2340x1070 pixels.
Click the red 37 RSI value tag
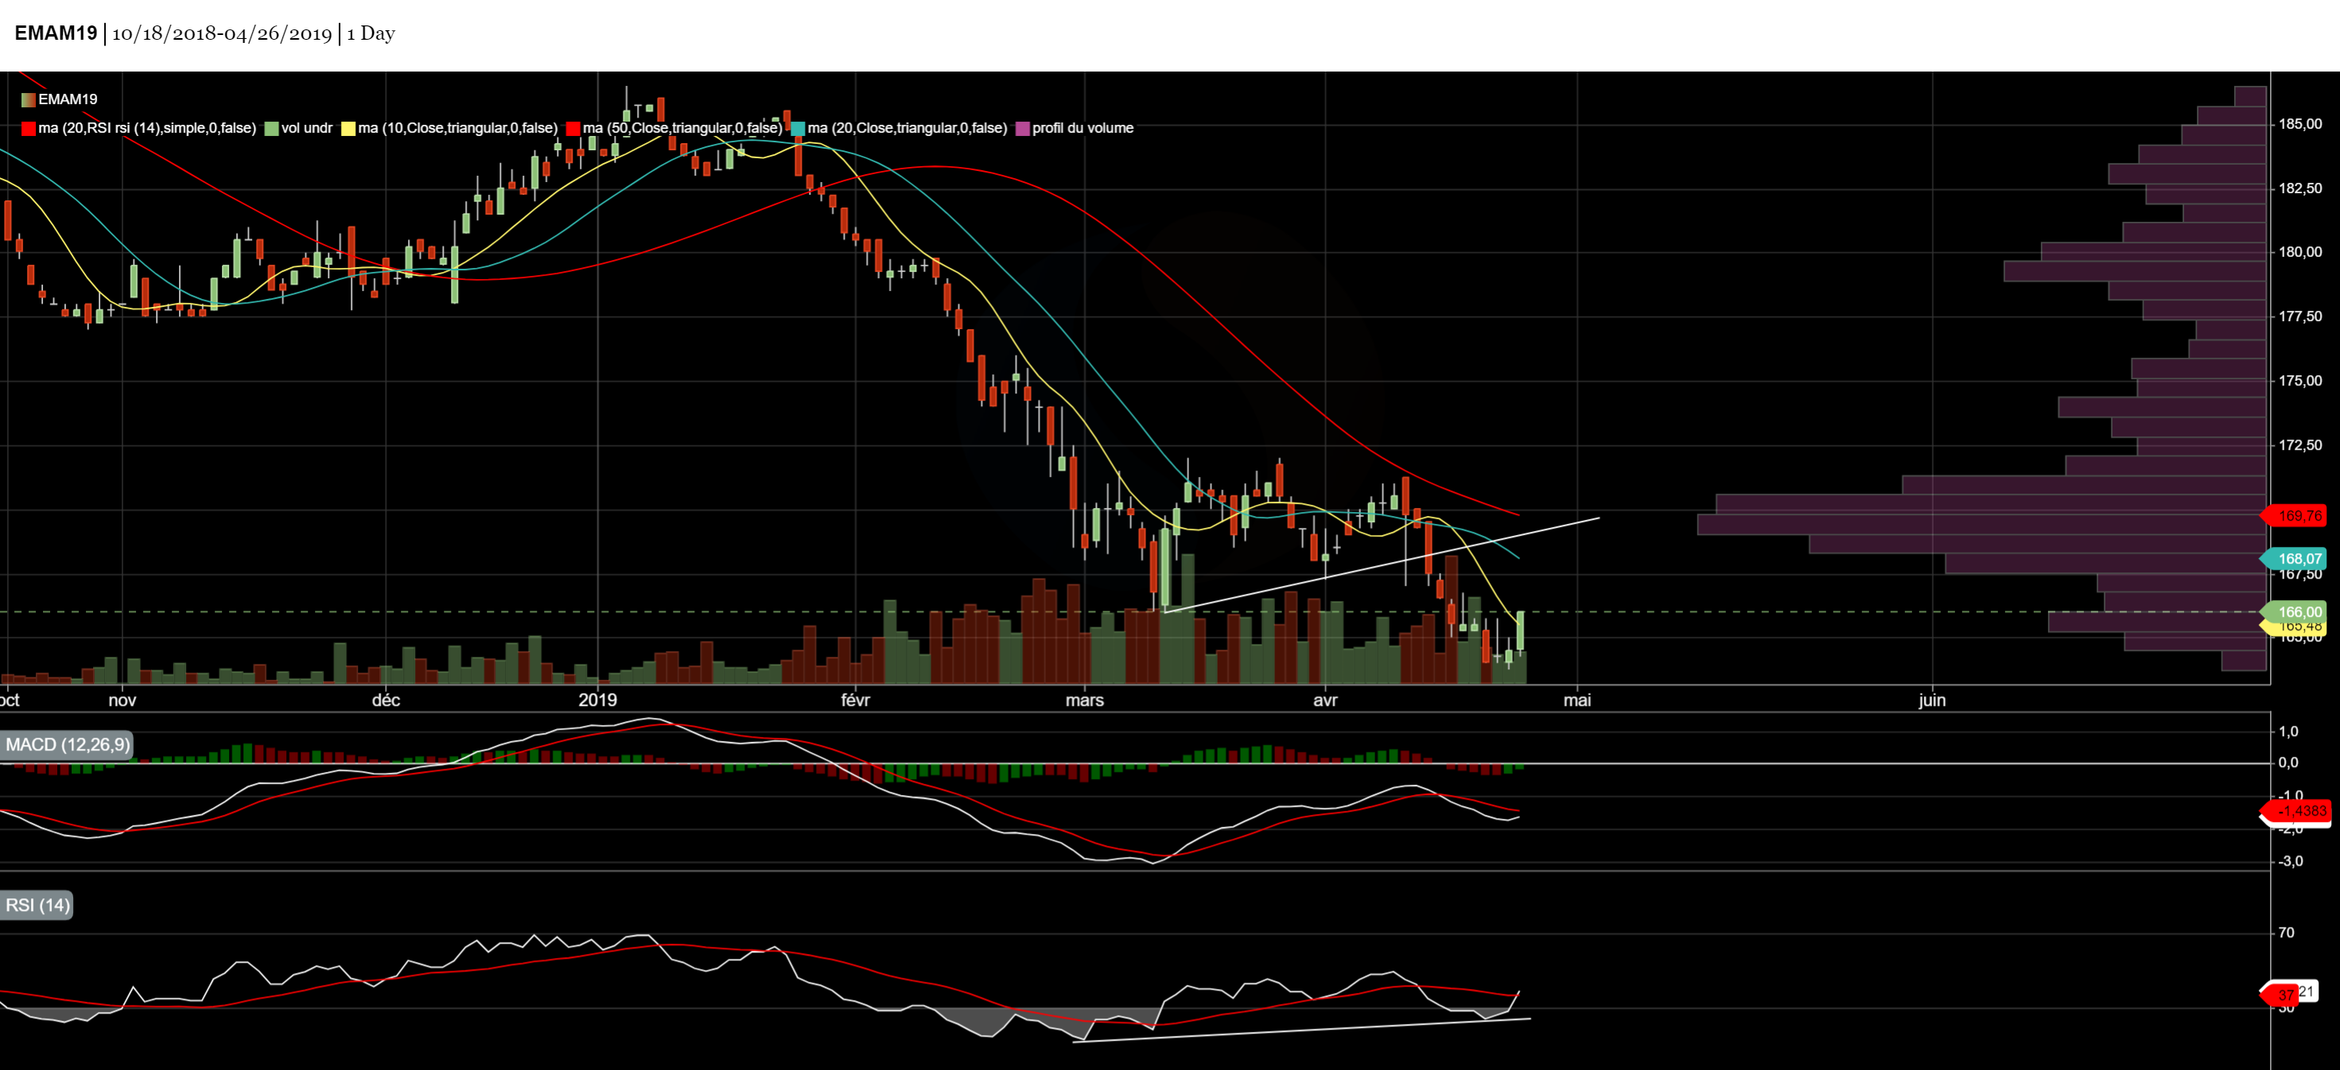[x=2278, y=994]
